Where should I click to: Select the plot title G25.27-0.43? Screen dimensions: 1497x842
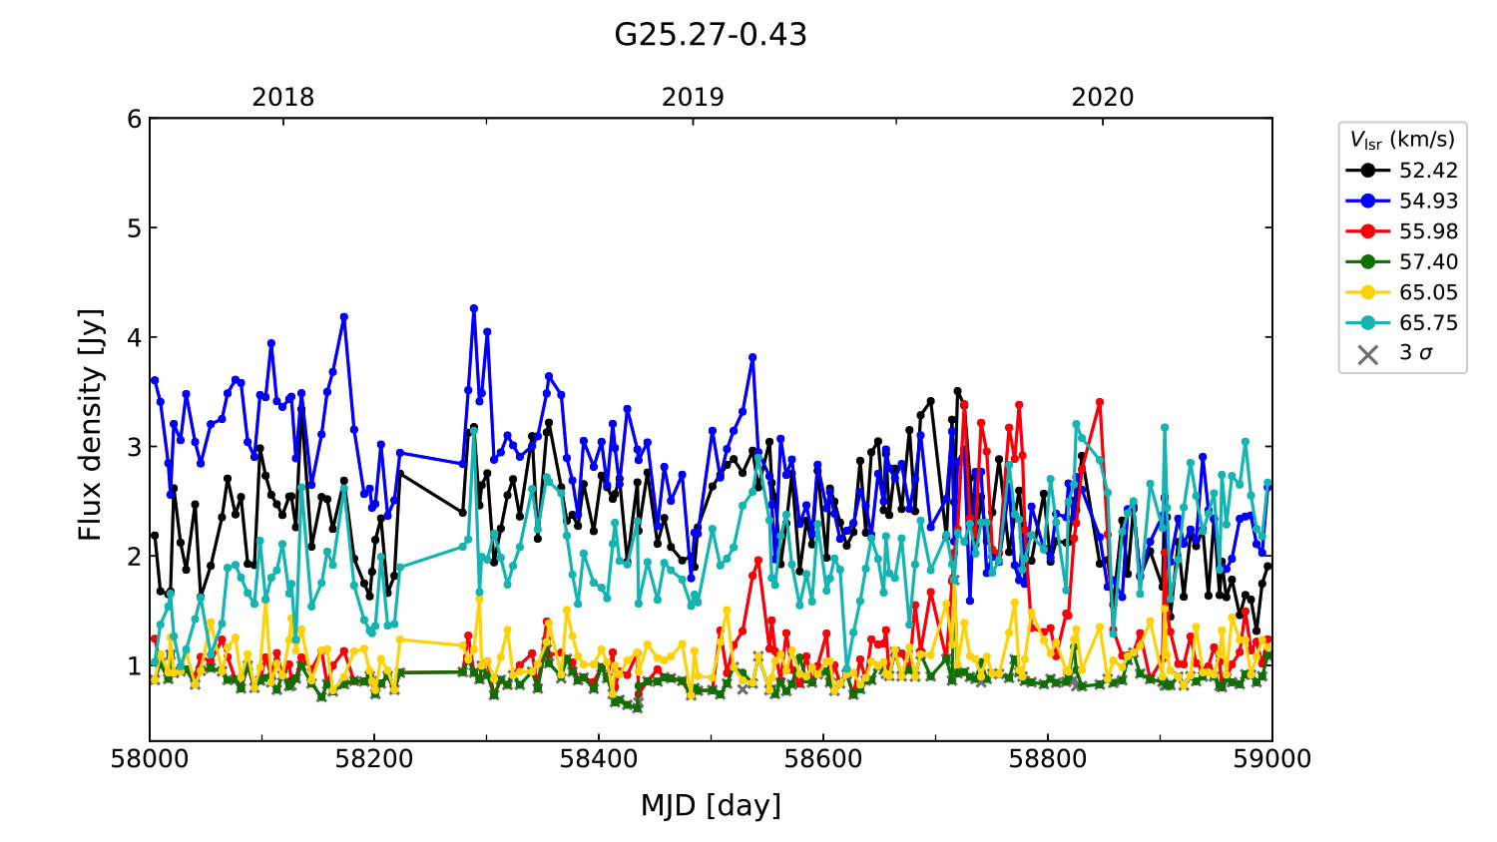[x=710, y=35]
